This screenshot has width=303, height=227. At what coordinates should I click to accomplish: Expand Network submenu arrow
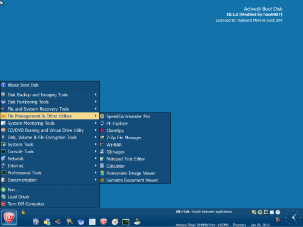click(96, 159)
